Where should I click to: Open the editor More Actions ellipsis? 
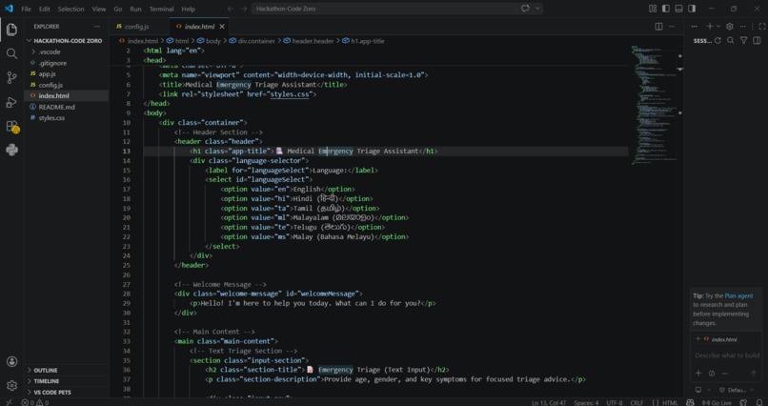point(672,27)
